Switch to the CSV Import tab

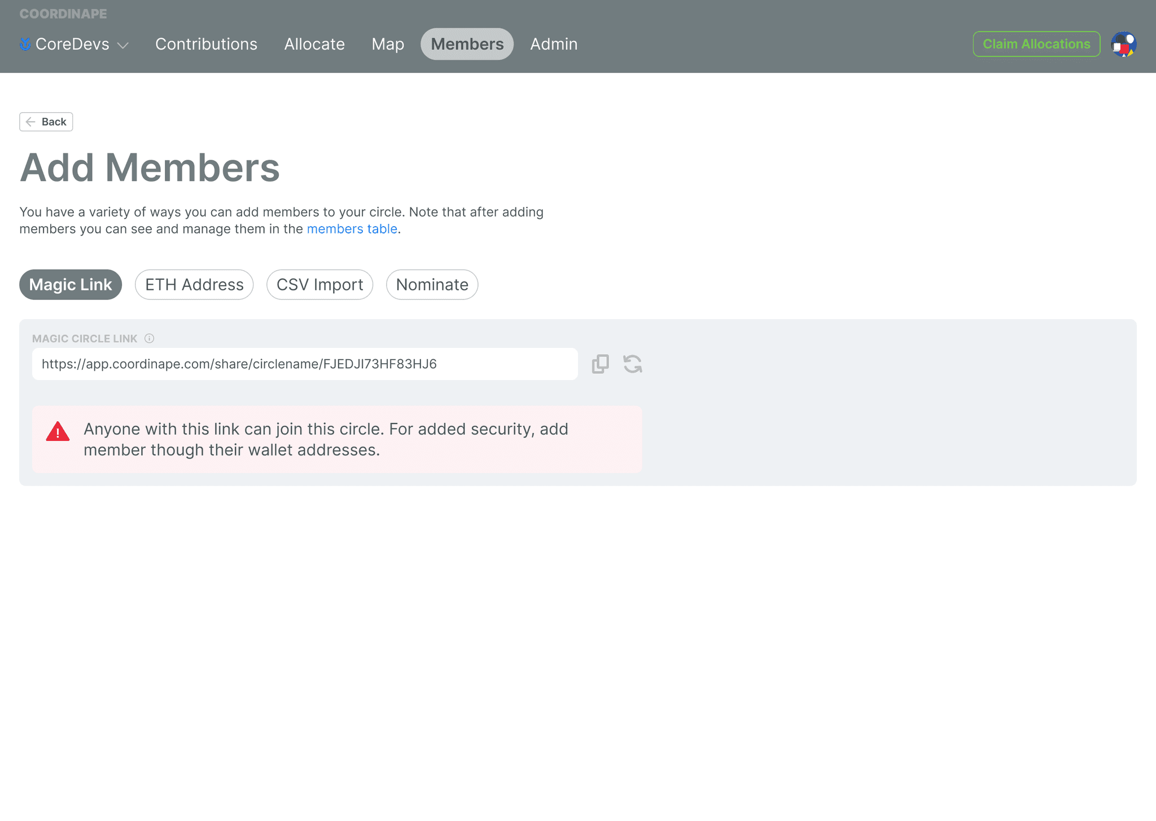[x=319, y=285]
